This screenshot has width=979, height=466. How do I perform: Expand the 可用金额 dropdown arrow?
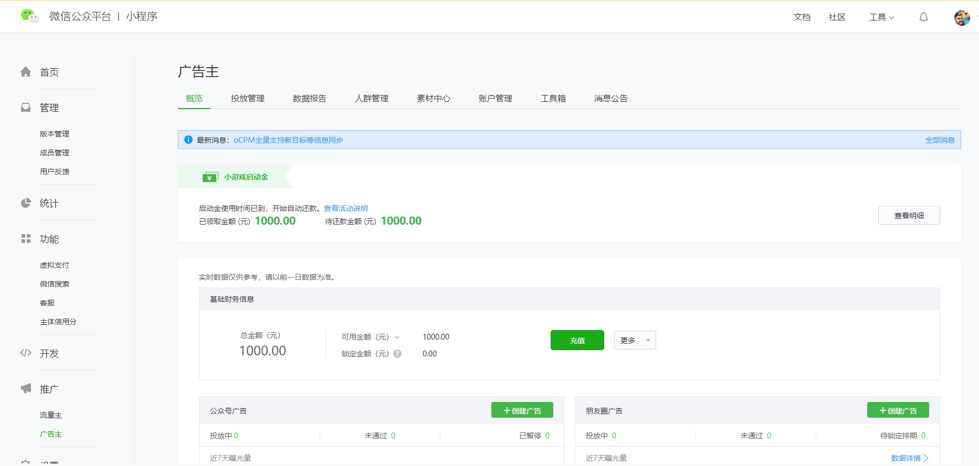pyautogui.click(x=397, y=337)
